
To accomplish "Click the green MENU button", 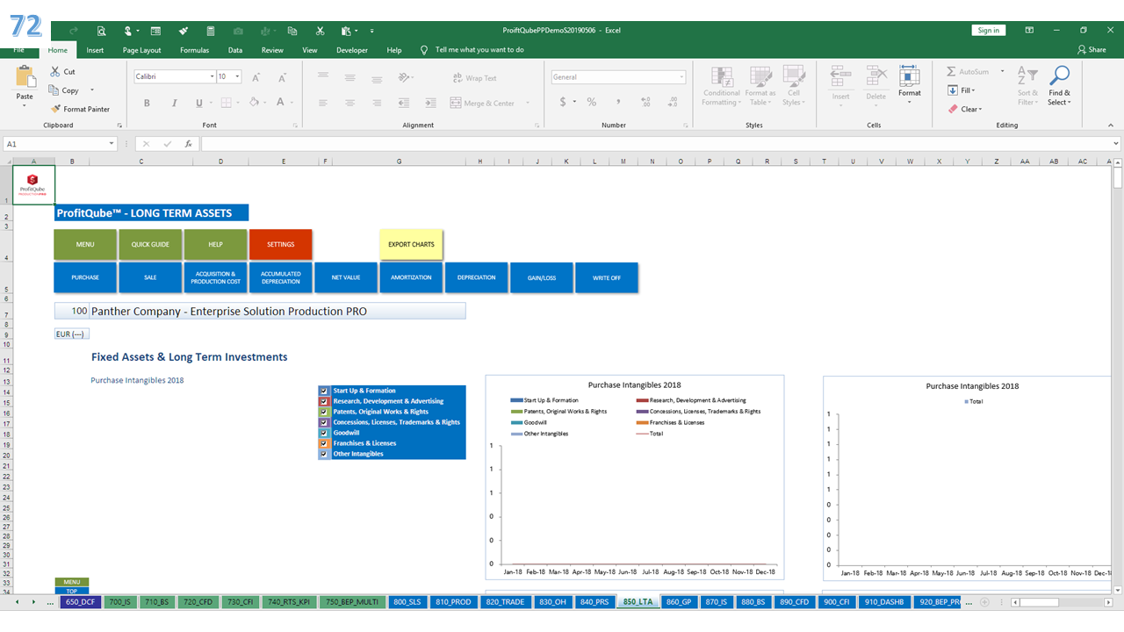I will pyautogui.click(x=85, y=245).
